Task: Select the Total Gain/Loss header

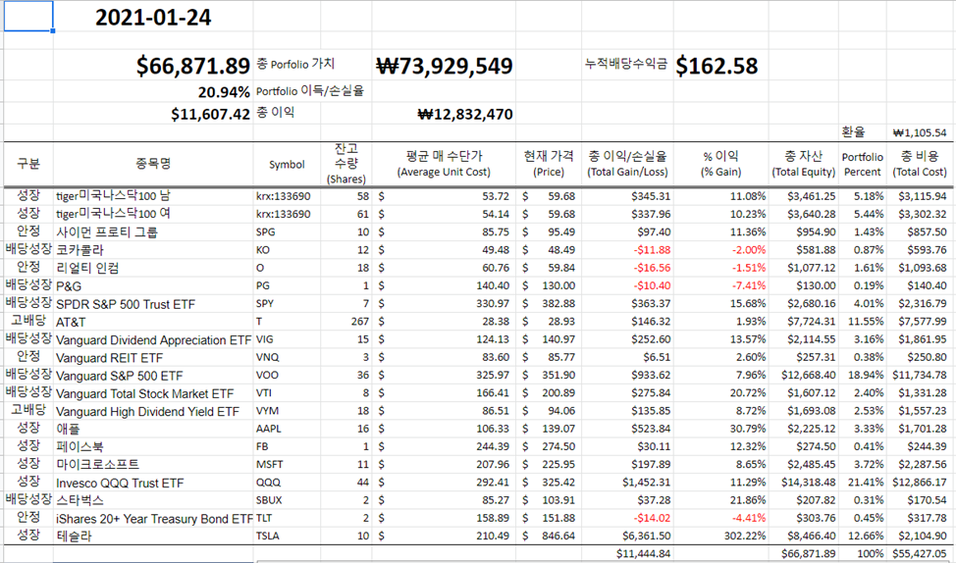Action: 627,163
